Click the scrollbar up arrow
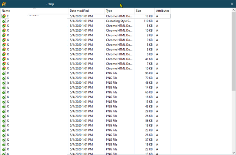This screenshot has width=236, height=155. [x=233, y=10]
